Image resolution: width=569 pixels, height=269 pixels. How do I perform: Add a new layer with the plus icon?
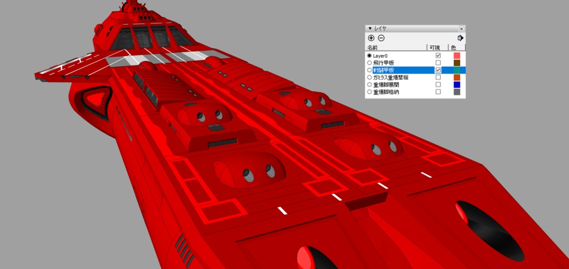(x=371, y=38)
